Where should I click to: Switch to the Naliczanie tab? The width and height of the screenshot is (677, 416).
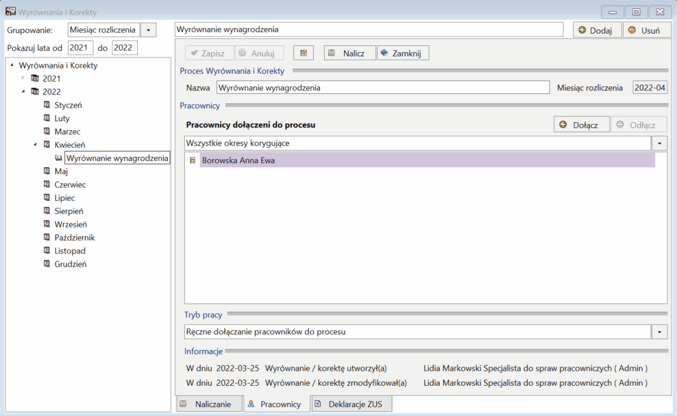210,404
